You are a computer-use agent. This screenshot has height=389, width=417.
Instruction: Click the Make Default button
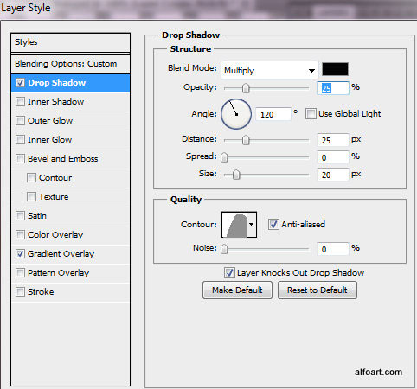click(x=237, y=290)
